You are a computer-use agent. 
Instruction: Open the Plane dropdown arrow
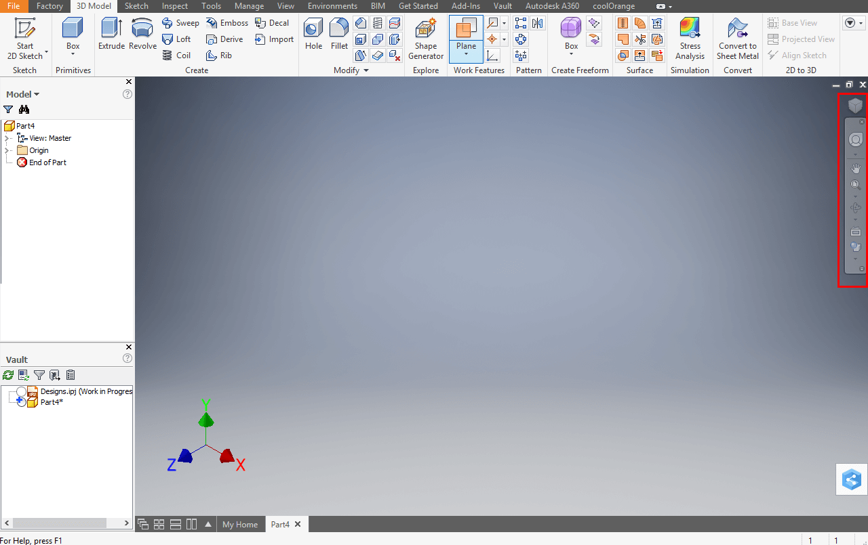[x=466, y=55]
